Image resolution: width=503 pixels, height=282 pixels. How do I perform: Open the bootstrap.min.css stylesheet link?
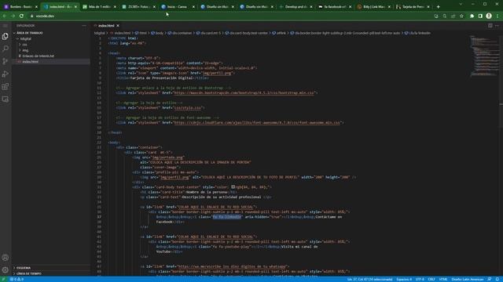click(244, 92)
